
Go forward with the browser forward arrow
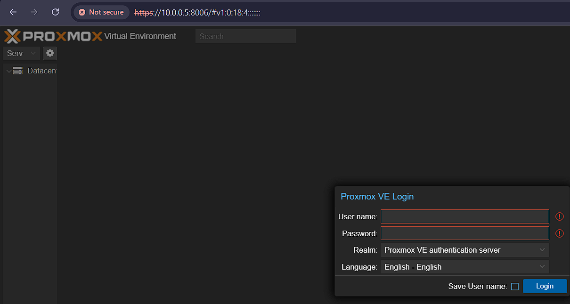(34, 12)
